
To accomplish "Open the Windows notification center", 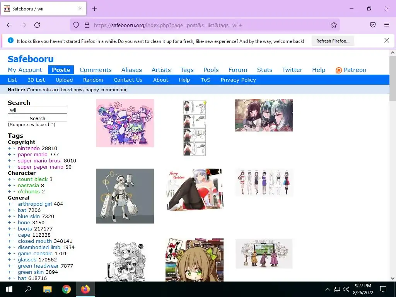I will pyautogui.click(x=383, y=289).
